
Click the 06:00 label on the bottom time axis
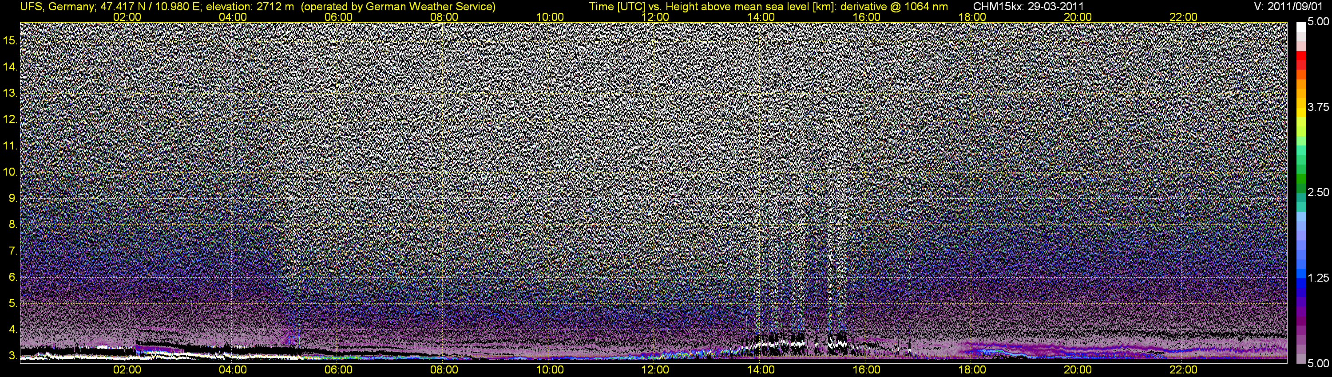point(339,370)
